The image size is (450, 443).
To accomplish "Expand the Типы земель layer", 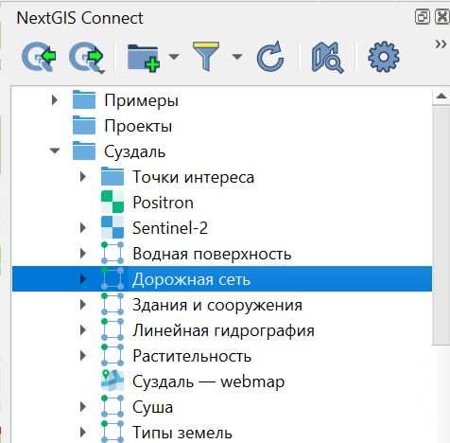I will (83, 432).
